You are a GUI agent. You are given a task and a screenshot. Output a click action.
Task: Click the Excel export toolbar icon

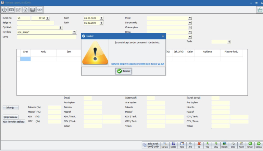coord(25,10)
